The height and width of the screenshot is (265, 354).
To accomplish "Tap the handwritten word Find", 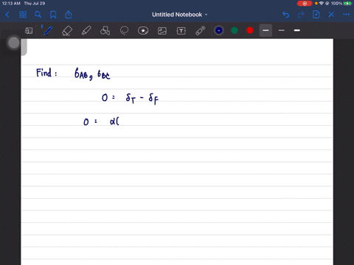I will [x=44, y=73].
